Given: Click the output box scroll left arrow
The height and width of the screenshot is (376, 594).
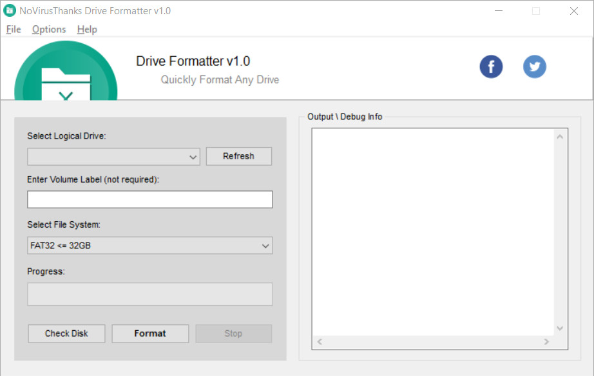Looking at the screenshot, I should coord(320,342).
